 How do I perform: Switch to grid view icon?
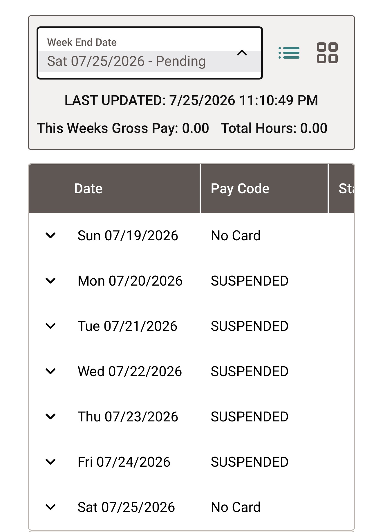[x=327, y=53]
